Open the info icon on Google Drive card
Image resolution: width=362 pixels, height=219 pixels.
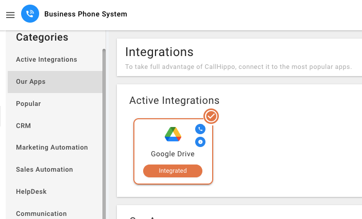pyautogui.click(x=200, y=142)
